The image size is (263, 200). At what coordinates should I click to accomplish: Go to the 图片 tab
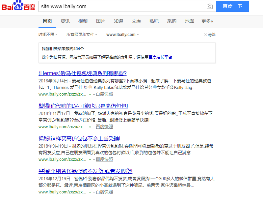(x=101, y=21)
